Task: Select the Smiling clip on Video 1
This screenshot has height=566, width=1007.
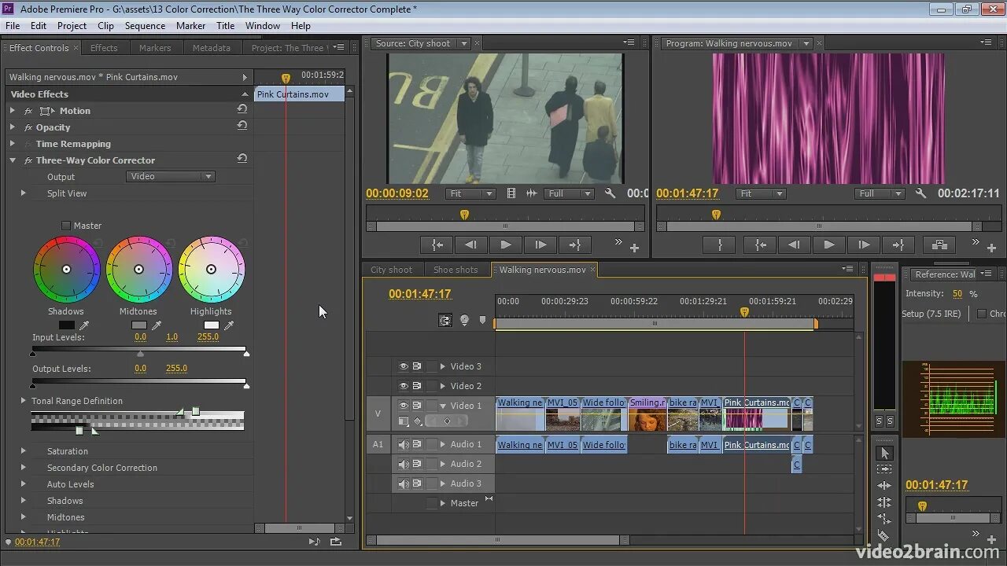Action: coord(647,413)
